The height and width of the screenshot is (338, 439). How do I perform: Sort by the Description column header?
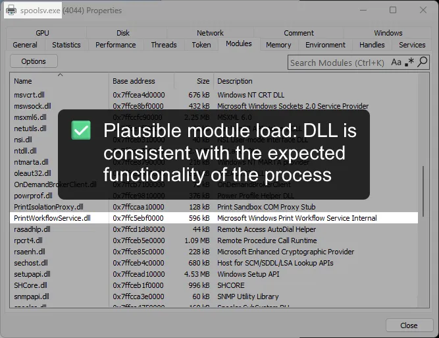point(316,81)
